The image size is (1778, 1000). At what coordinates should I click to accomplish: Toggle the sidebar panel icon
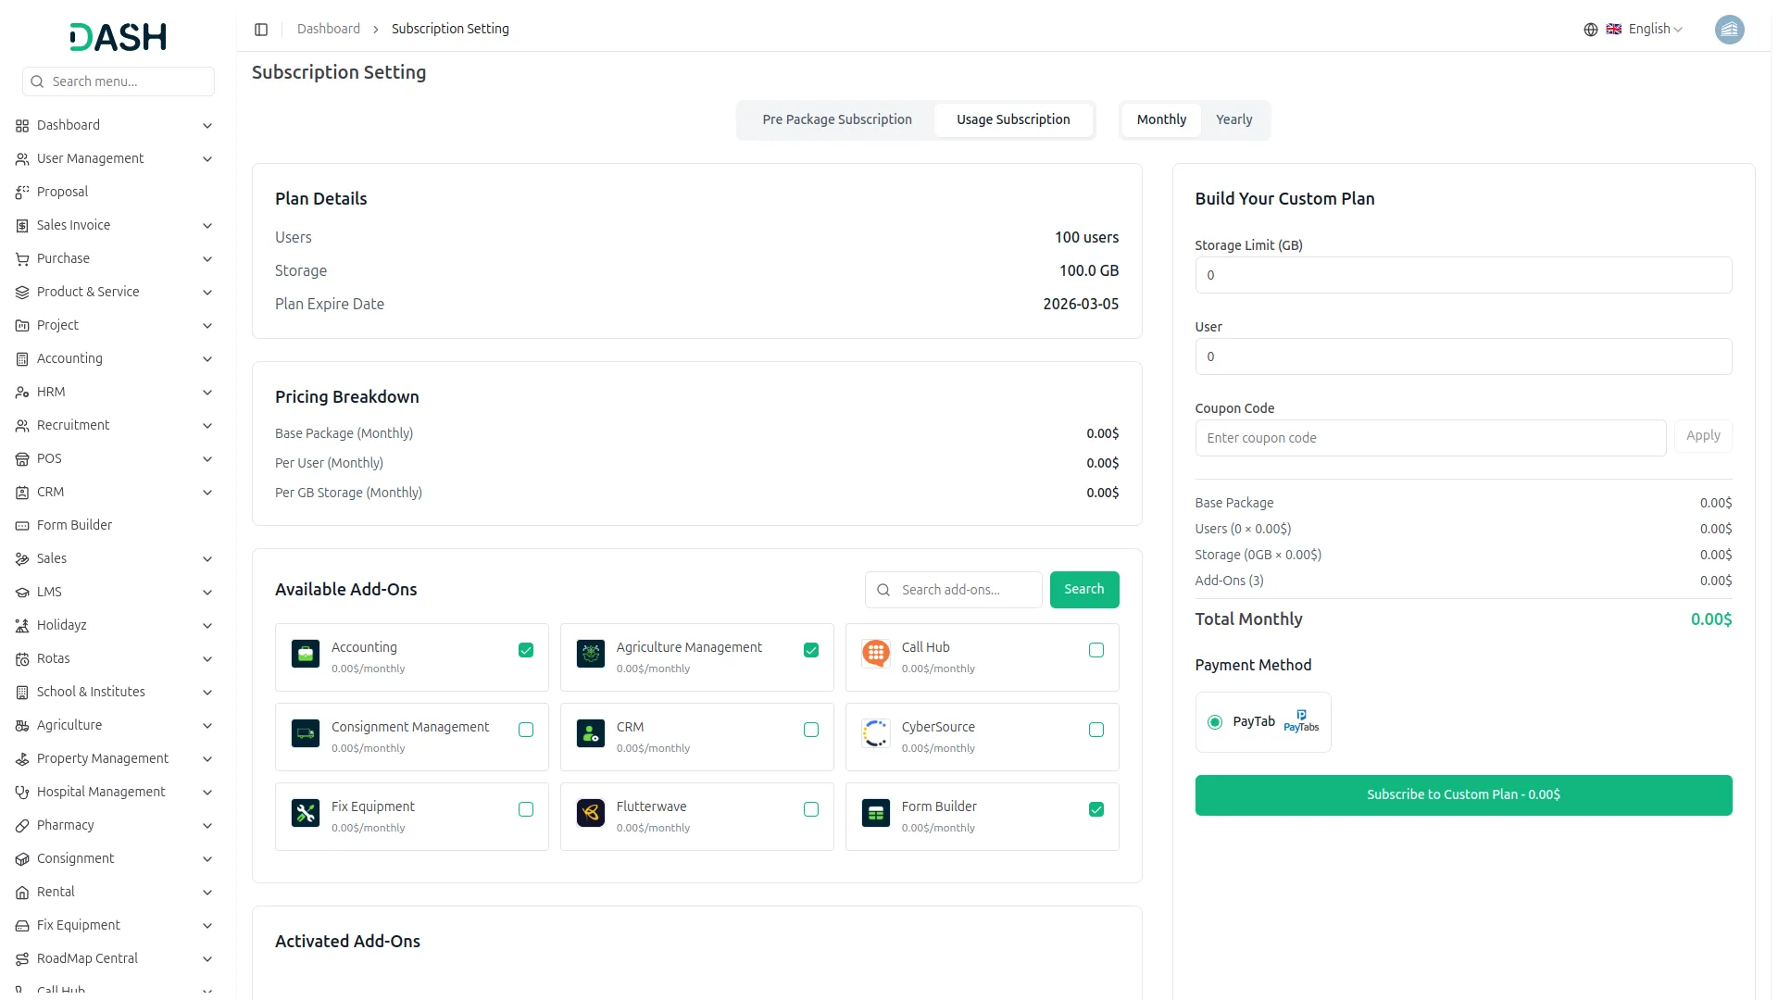click(x=261, y=30)
